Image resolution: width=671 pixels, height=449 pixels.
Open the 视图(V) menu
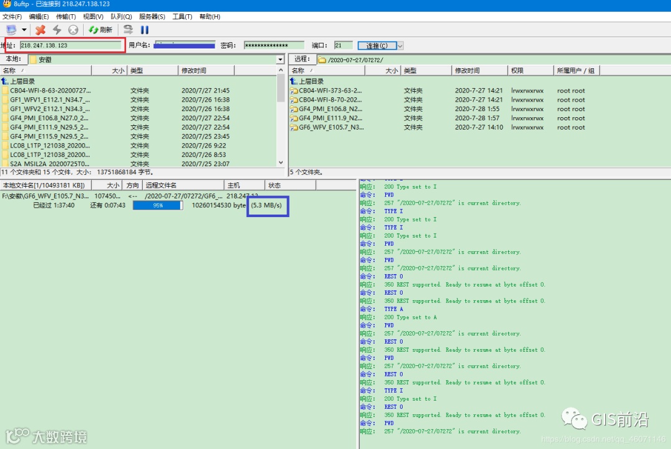pyautogui.click(x=93, y=16)
